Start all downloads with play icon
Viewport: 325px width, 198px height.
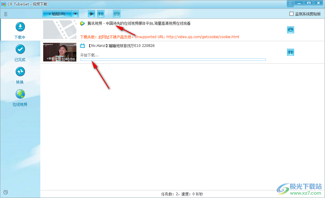(92, 14)
